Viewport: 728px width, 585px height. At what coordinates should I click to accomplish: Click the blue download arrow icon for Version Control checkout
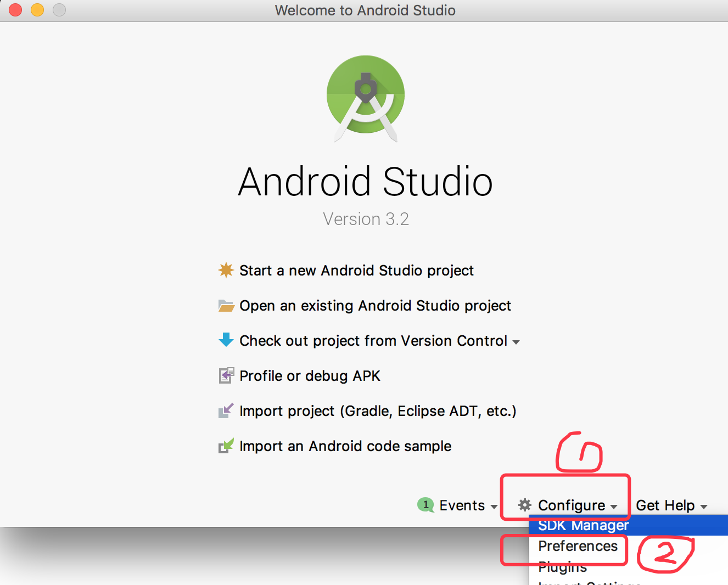(x=226, y=340)
